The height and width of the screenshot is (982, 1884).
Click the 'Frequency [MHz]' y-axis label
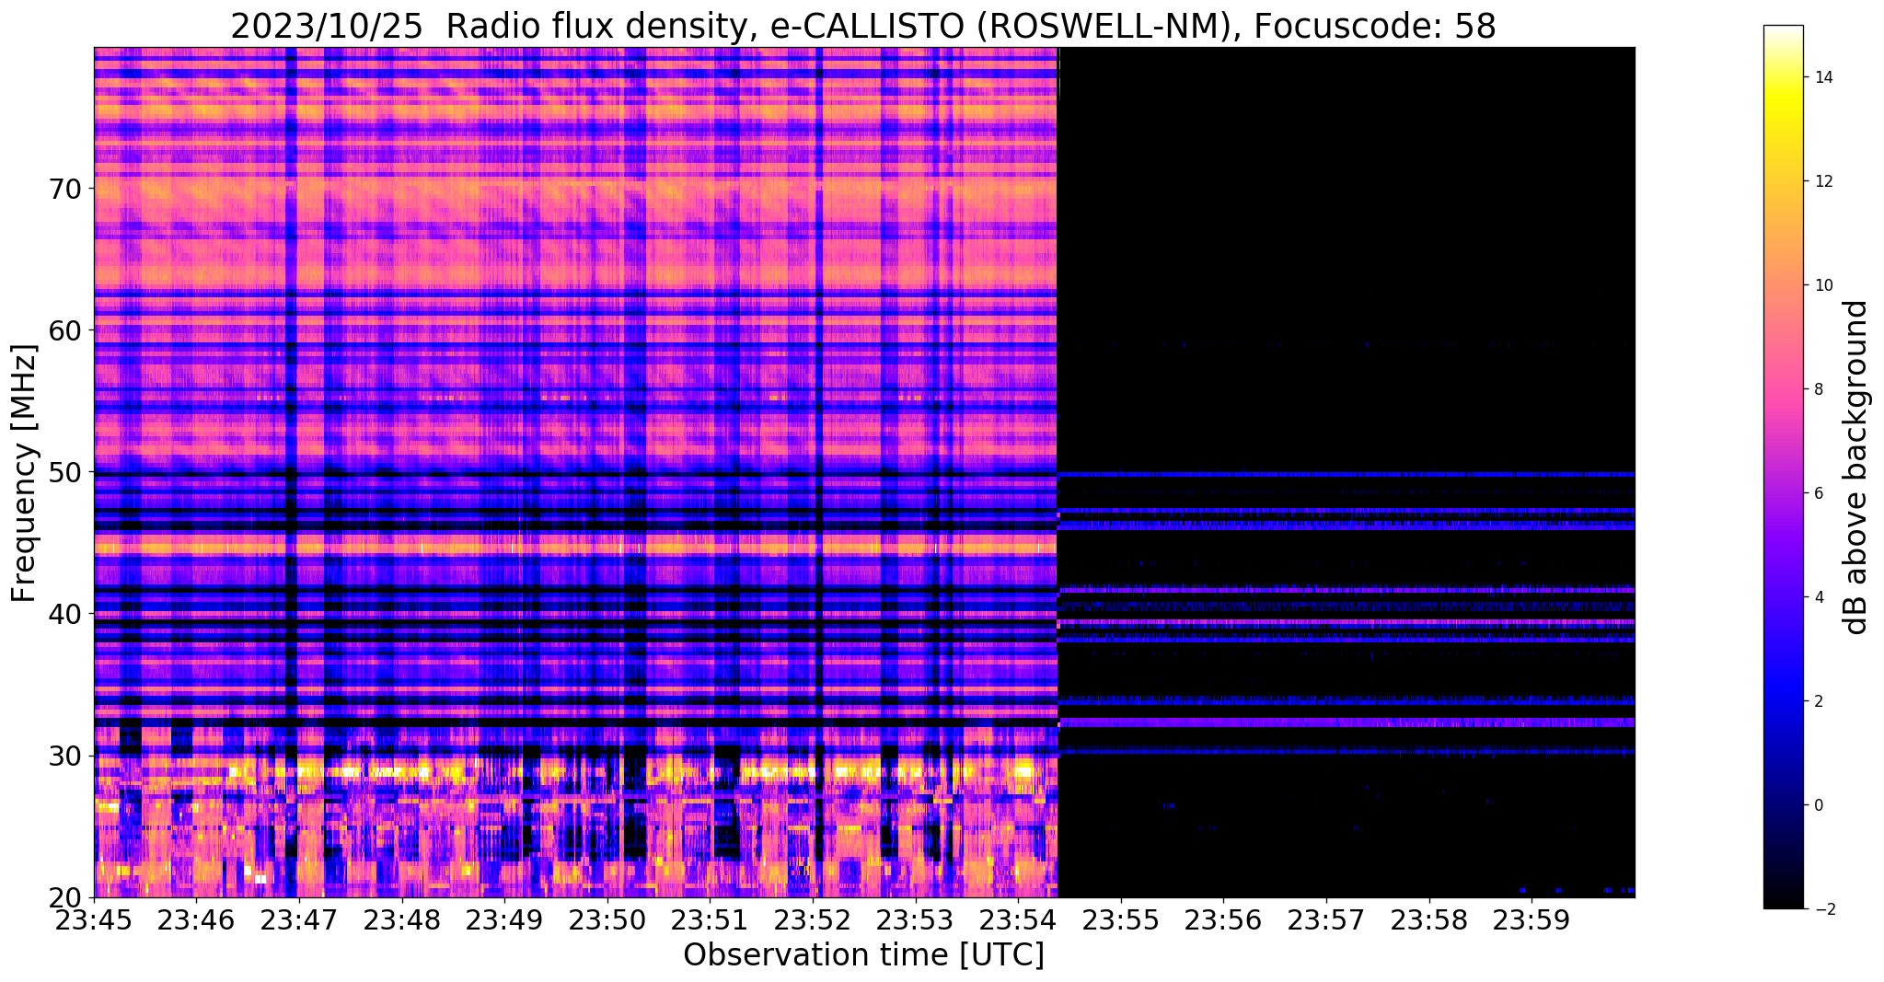24,473
